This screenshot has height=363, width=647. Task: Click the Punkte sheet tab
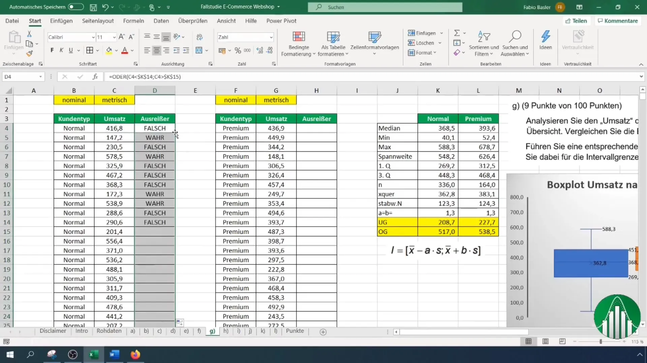click(295, 331)
